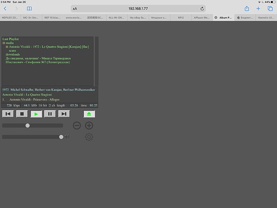Open the Last Playlist link
277x208 pixels.
(x=11, y=39)
